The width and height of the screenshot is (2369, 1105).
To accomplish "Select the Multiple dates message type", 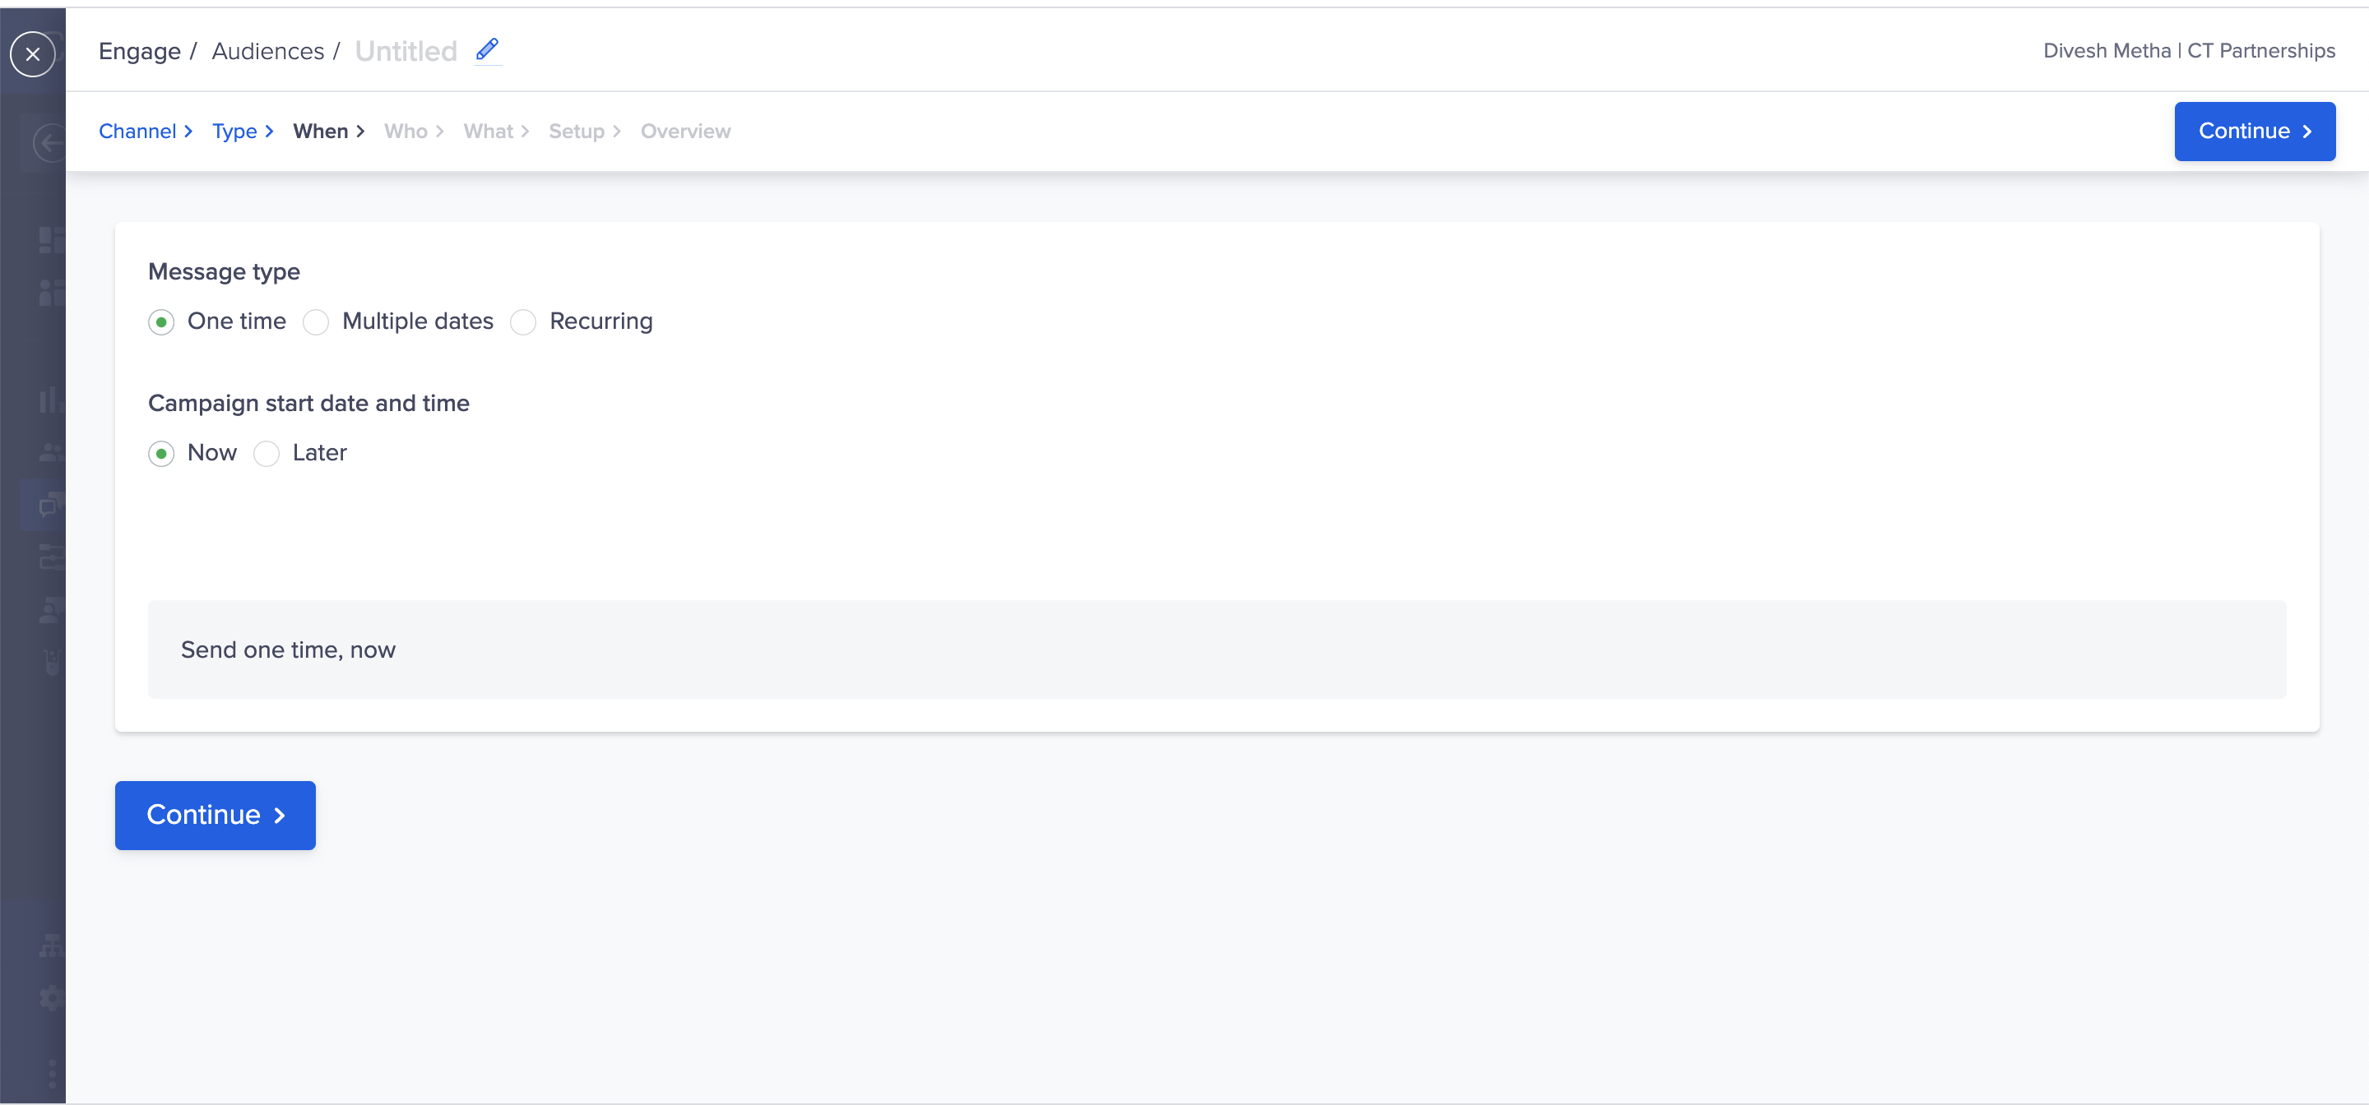I will pyautogui.click(x=398, y=321).
